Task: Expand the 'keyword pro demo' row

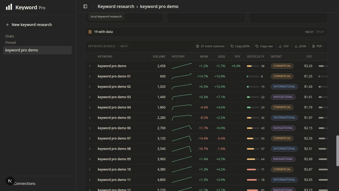Action: 90,66
